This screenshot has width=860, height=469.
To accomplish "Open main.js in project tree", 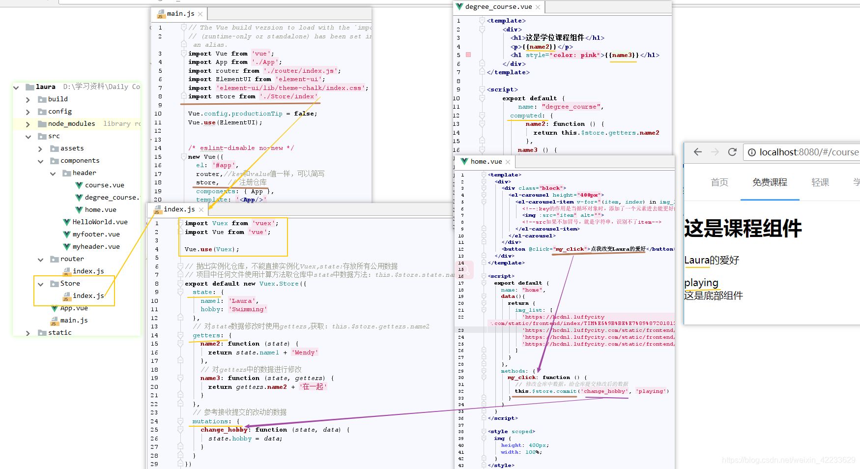I will tap(74, 321).
